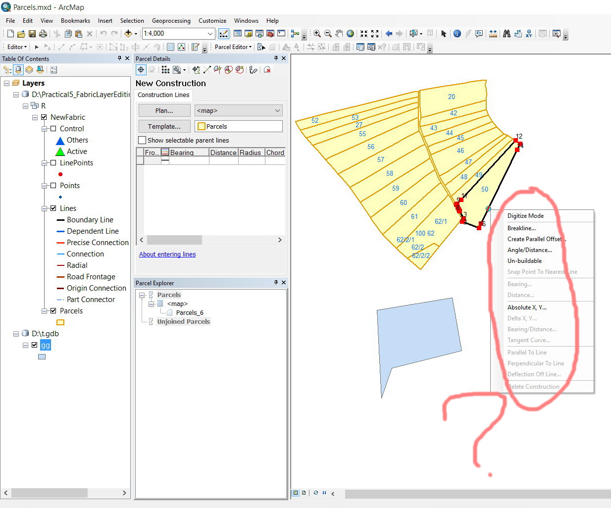This screenshot has width=611, height=508.
Task: Open the Geoprocessing menu
Action: [x=171, y=21]
